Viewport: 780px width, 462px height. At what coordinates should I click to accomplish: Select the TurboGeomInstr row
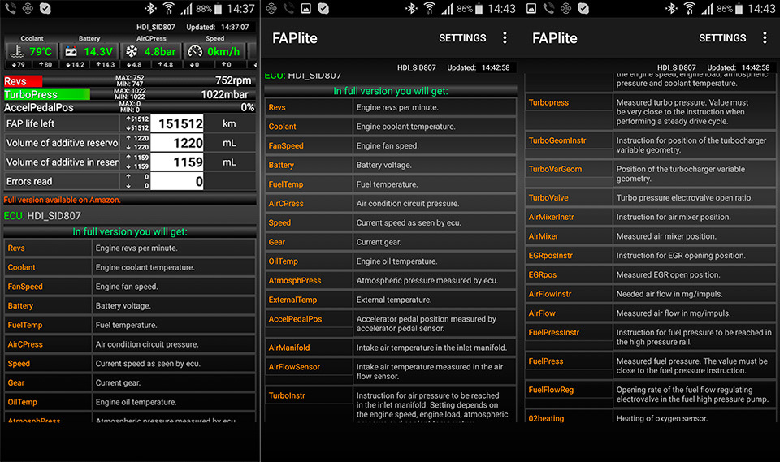[651, 145]
